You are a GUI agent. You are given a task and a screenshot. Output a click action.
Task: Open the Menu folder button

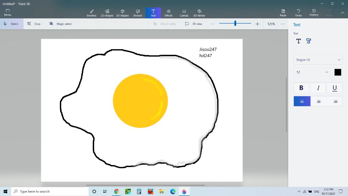pos(7,13)
